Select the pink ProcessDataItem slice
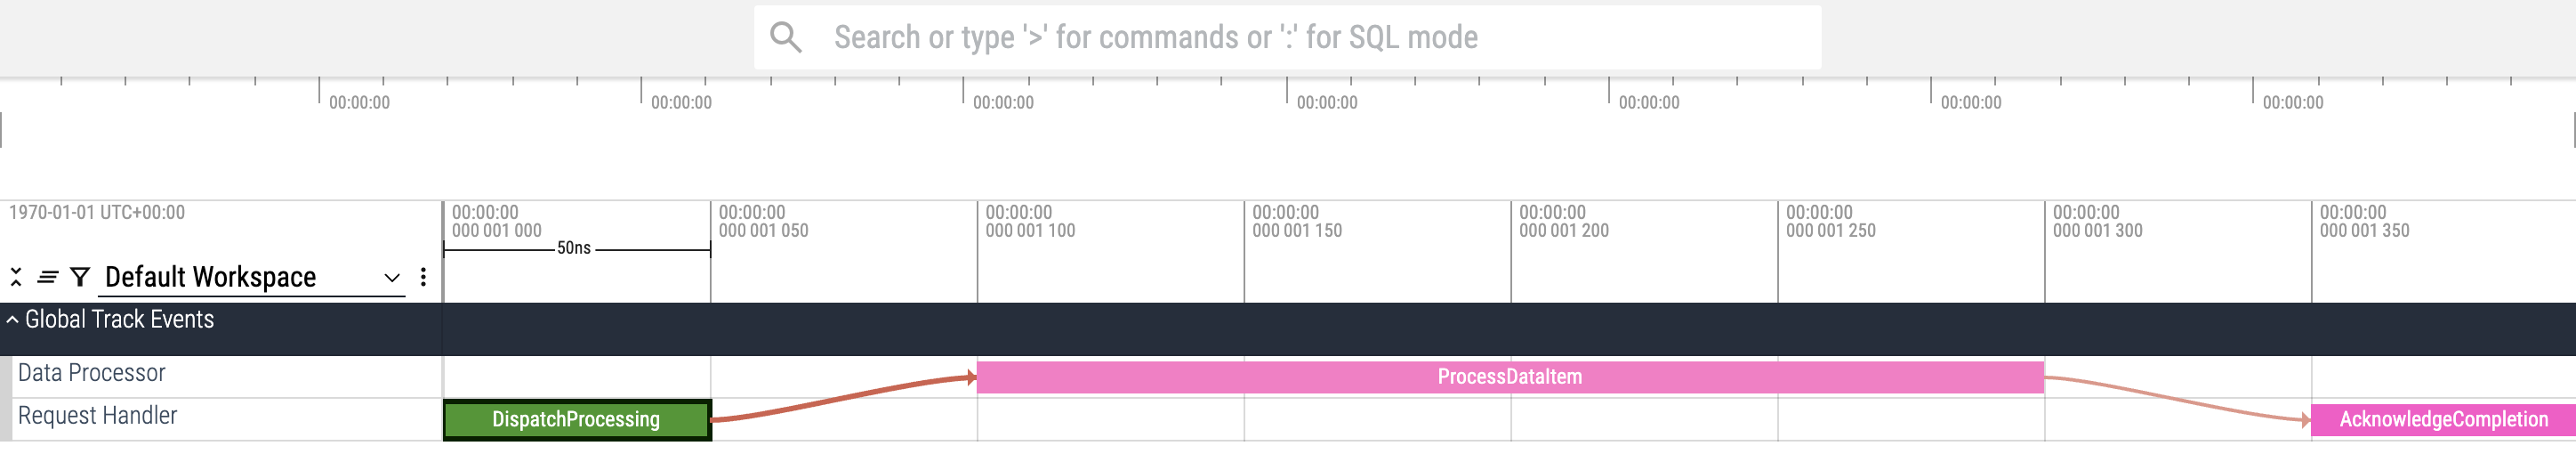Image resolution: width=2576 pixels, height=454 pixels. click(x=1509, y=377)
